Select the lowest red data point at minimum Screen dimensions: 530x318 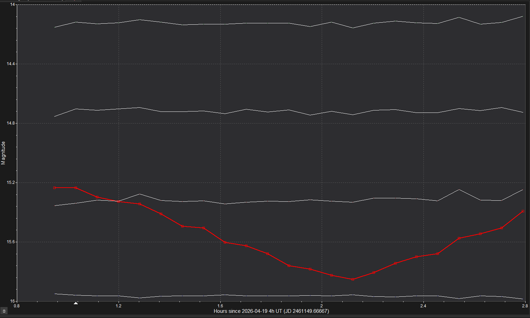(x=353, y=279)
